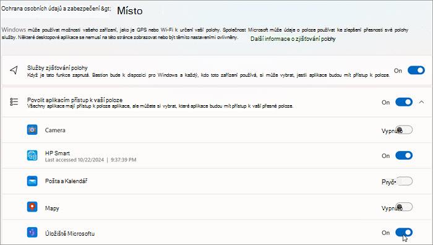Click the list icon beside Povolit aplikacím přístup
The image size is (433, 245).
[14, 102]
